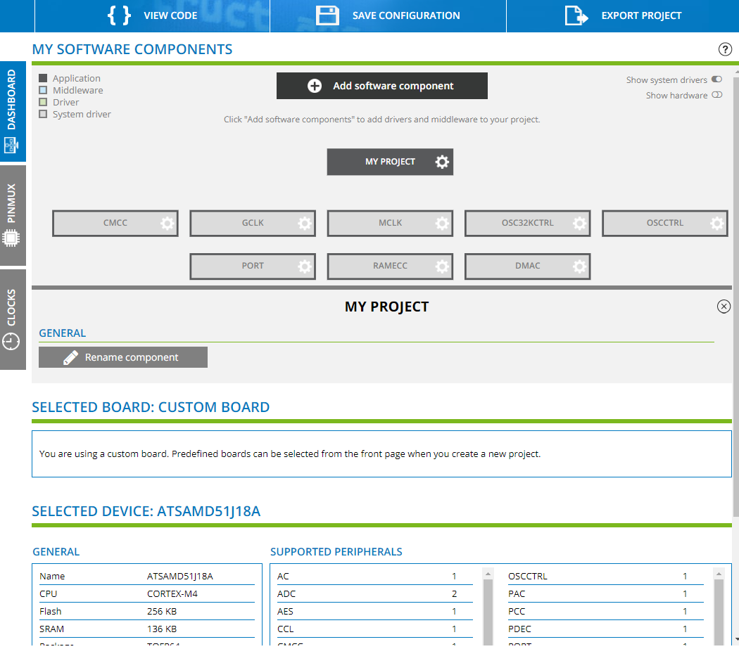Viewport: 739px width, 649px height.
Task: Open the RAMECC component gear settings
Action: [x=441, y=266]
